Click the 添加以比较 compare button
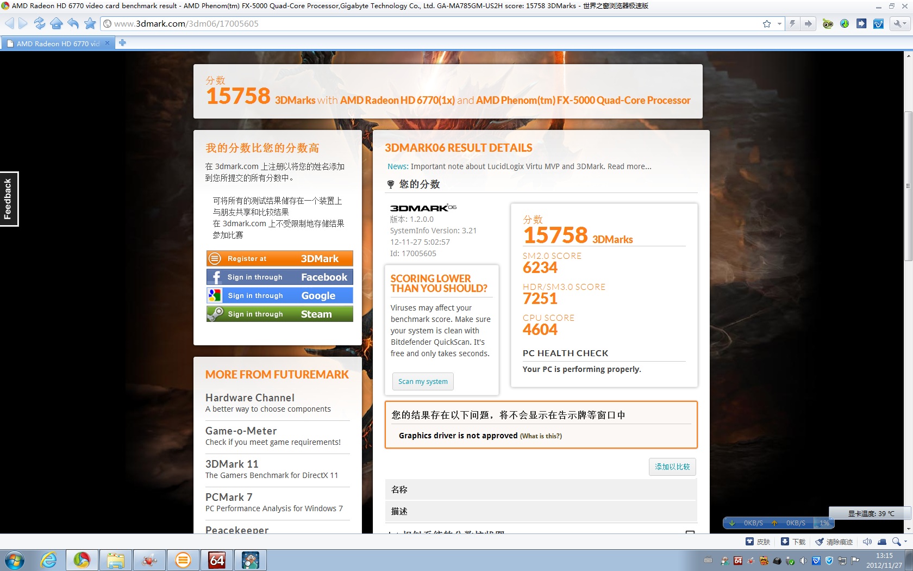Screen dimensions: 913x571 pyautogui.click(x=672, y=467)
